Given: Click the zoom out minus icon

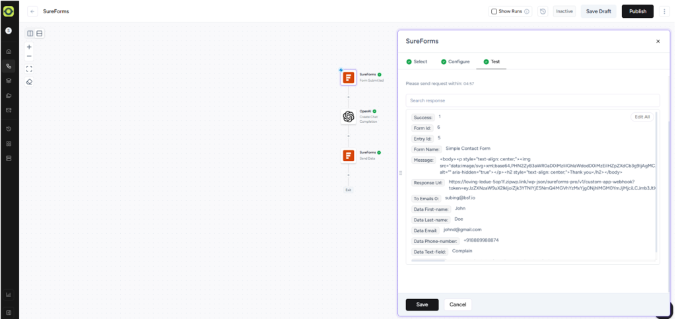Looking at the screenshot, I should click(29, 56).
